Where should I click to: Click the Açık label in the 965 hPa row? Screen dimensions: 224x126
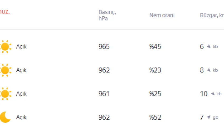coord(21,47)
